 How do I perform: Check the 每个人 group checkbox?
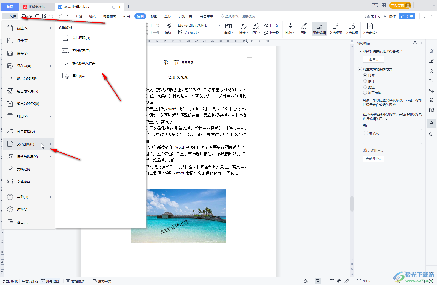(366, 133)
